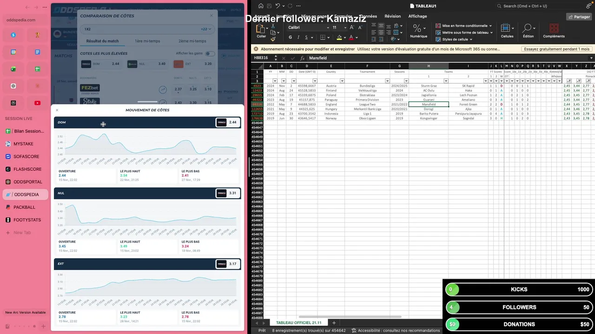The width and height of the screenshot is (595, 334).
Task: Apply italic formatting with I
Action: click(298, 38)
